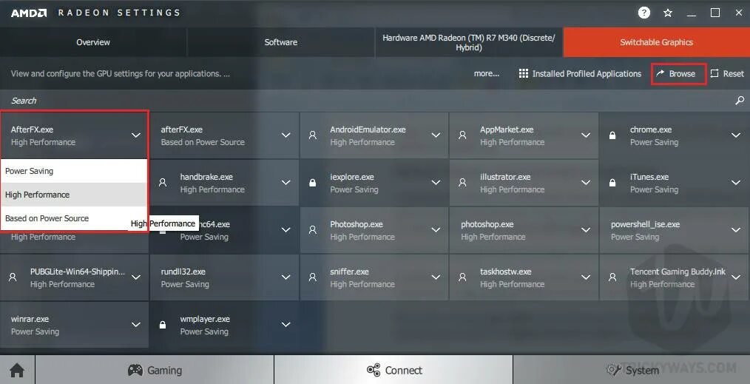Expand the chrome.exe dropdown arrow
The width and height of the screenshot is (750, 384).
[736, 135]
